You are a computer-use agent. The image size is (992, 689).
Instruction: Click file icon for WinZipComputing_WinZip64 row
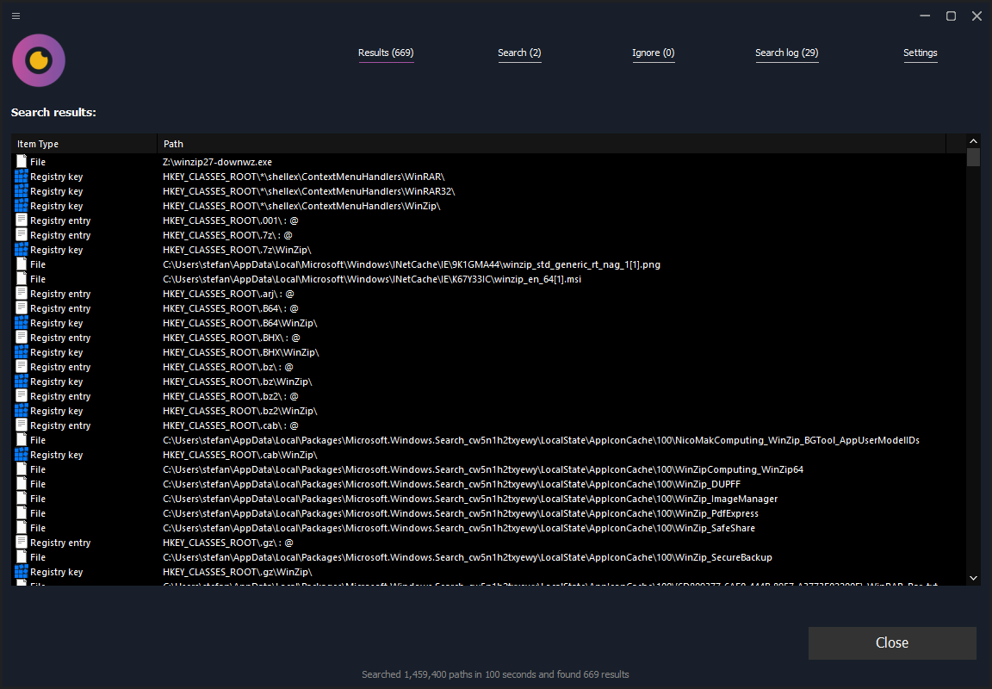pos(22,469)
